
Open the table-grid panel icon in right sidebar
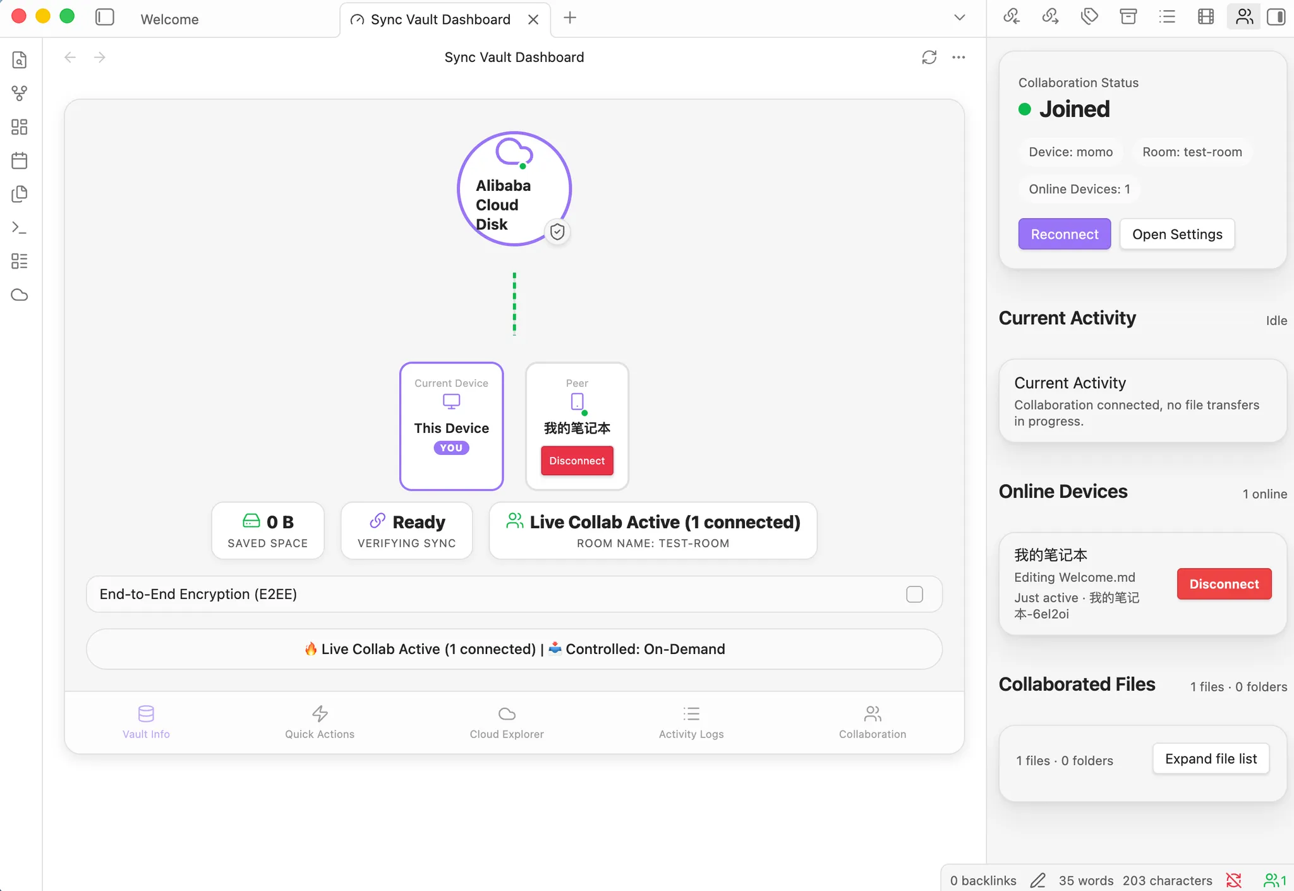tap(1206, 17)
